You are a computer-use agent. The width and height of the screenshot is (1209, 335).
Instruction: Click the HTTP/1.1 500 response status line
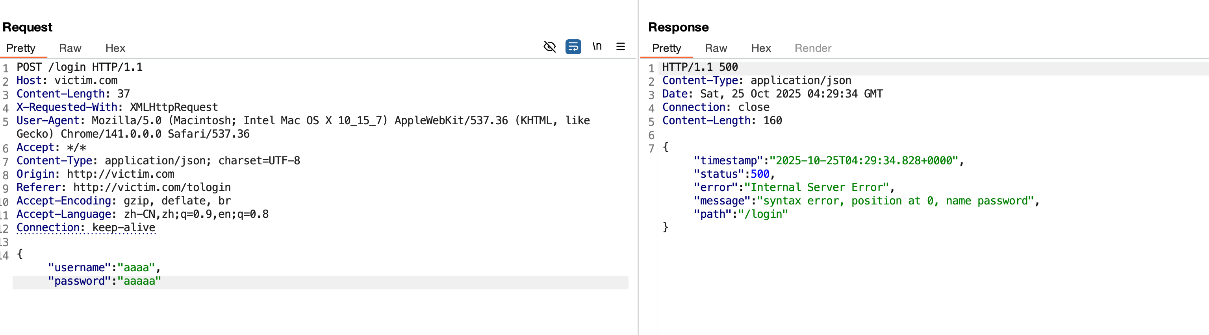[x=700, y=68]
